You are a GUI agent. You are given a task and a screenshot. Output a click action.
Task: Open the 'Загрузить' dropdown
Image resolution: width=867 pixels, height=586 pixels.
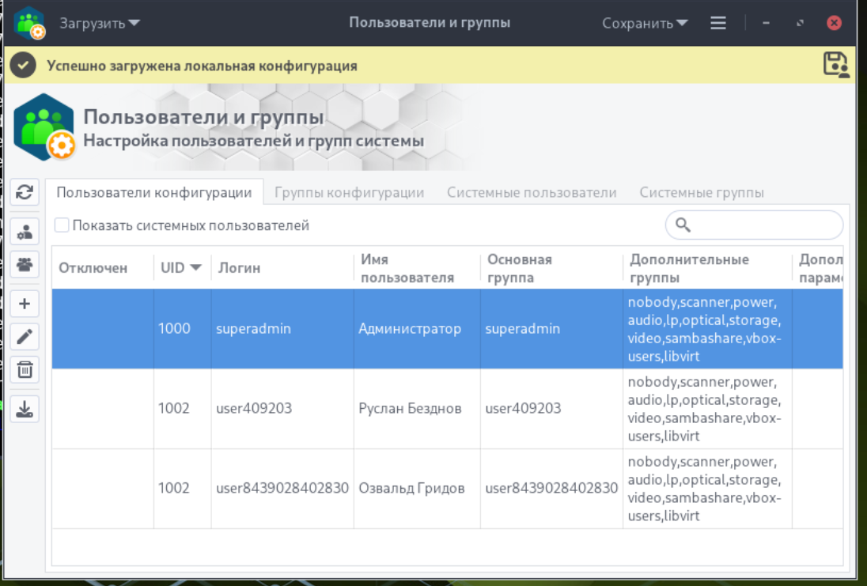(100, 23)
